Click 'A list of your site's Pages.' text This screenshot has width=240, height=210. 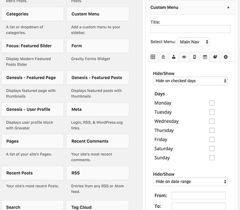click(x=29, y=154)
